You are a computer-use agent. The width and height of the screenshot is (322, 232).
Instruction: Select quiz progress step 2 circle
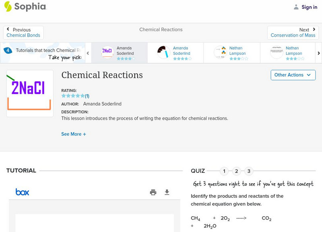point(236,171)
